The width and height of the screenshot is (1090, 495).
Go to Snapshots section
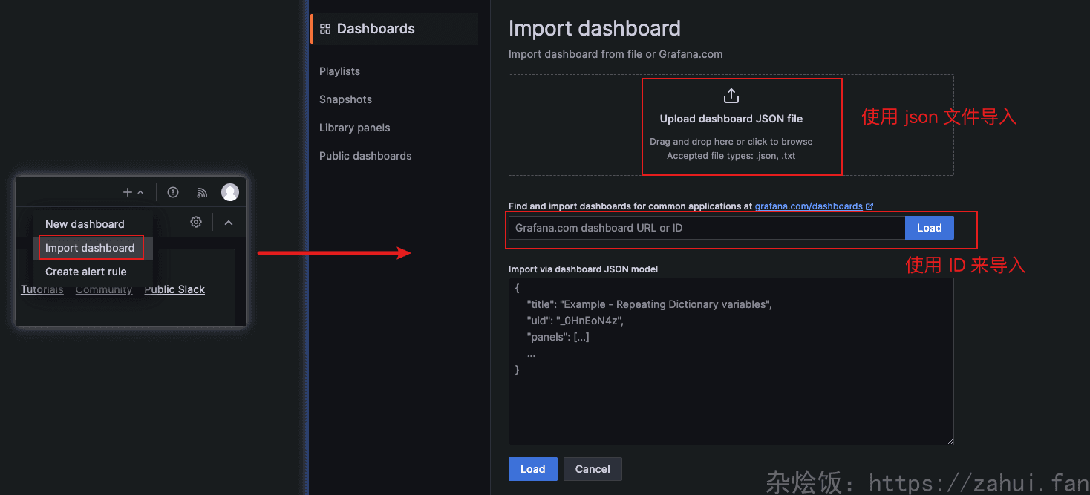[345, 99]
